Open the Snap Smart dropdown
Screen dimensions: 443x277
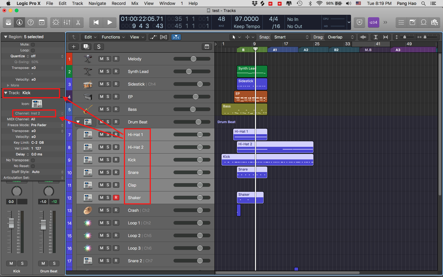click(x=291, y=37)
